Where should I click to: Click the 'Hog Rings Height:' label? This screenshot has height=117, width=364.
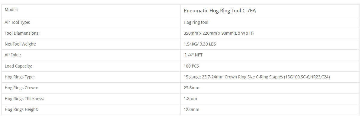pyautogui.click(x=21, y=109)
